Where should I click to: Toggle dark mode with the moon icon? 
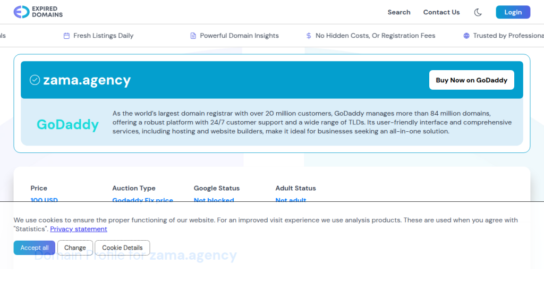(478, 12)
